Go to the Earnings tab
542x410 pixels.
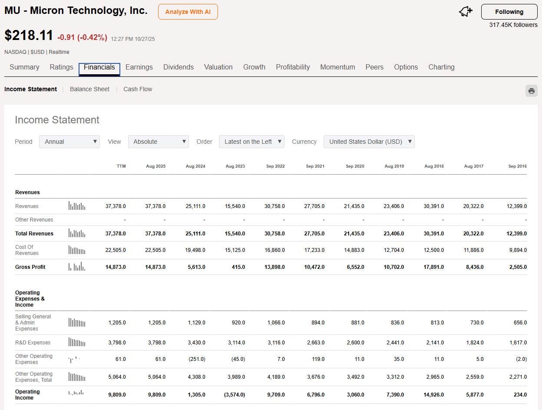point(139,67)
